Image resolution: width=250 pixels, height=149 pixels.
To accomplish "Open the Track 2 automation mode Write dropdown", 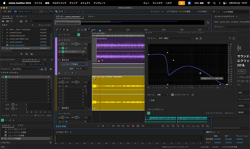I will pyautogui.click(x=74, y=60).
